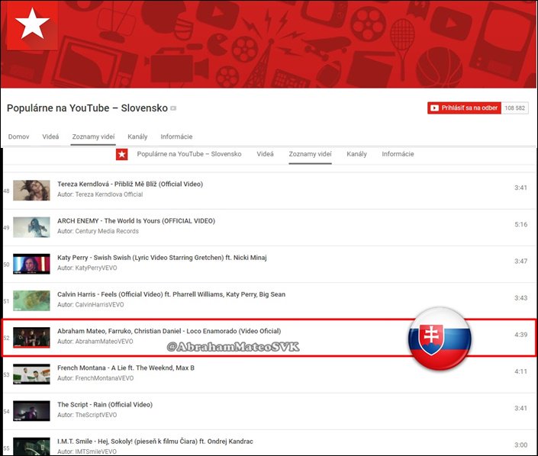The image size is (538, 456).
Task: Open author IMTSmileVEVO
Action: tap(96, 451)
